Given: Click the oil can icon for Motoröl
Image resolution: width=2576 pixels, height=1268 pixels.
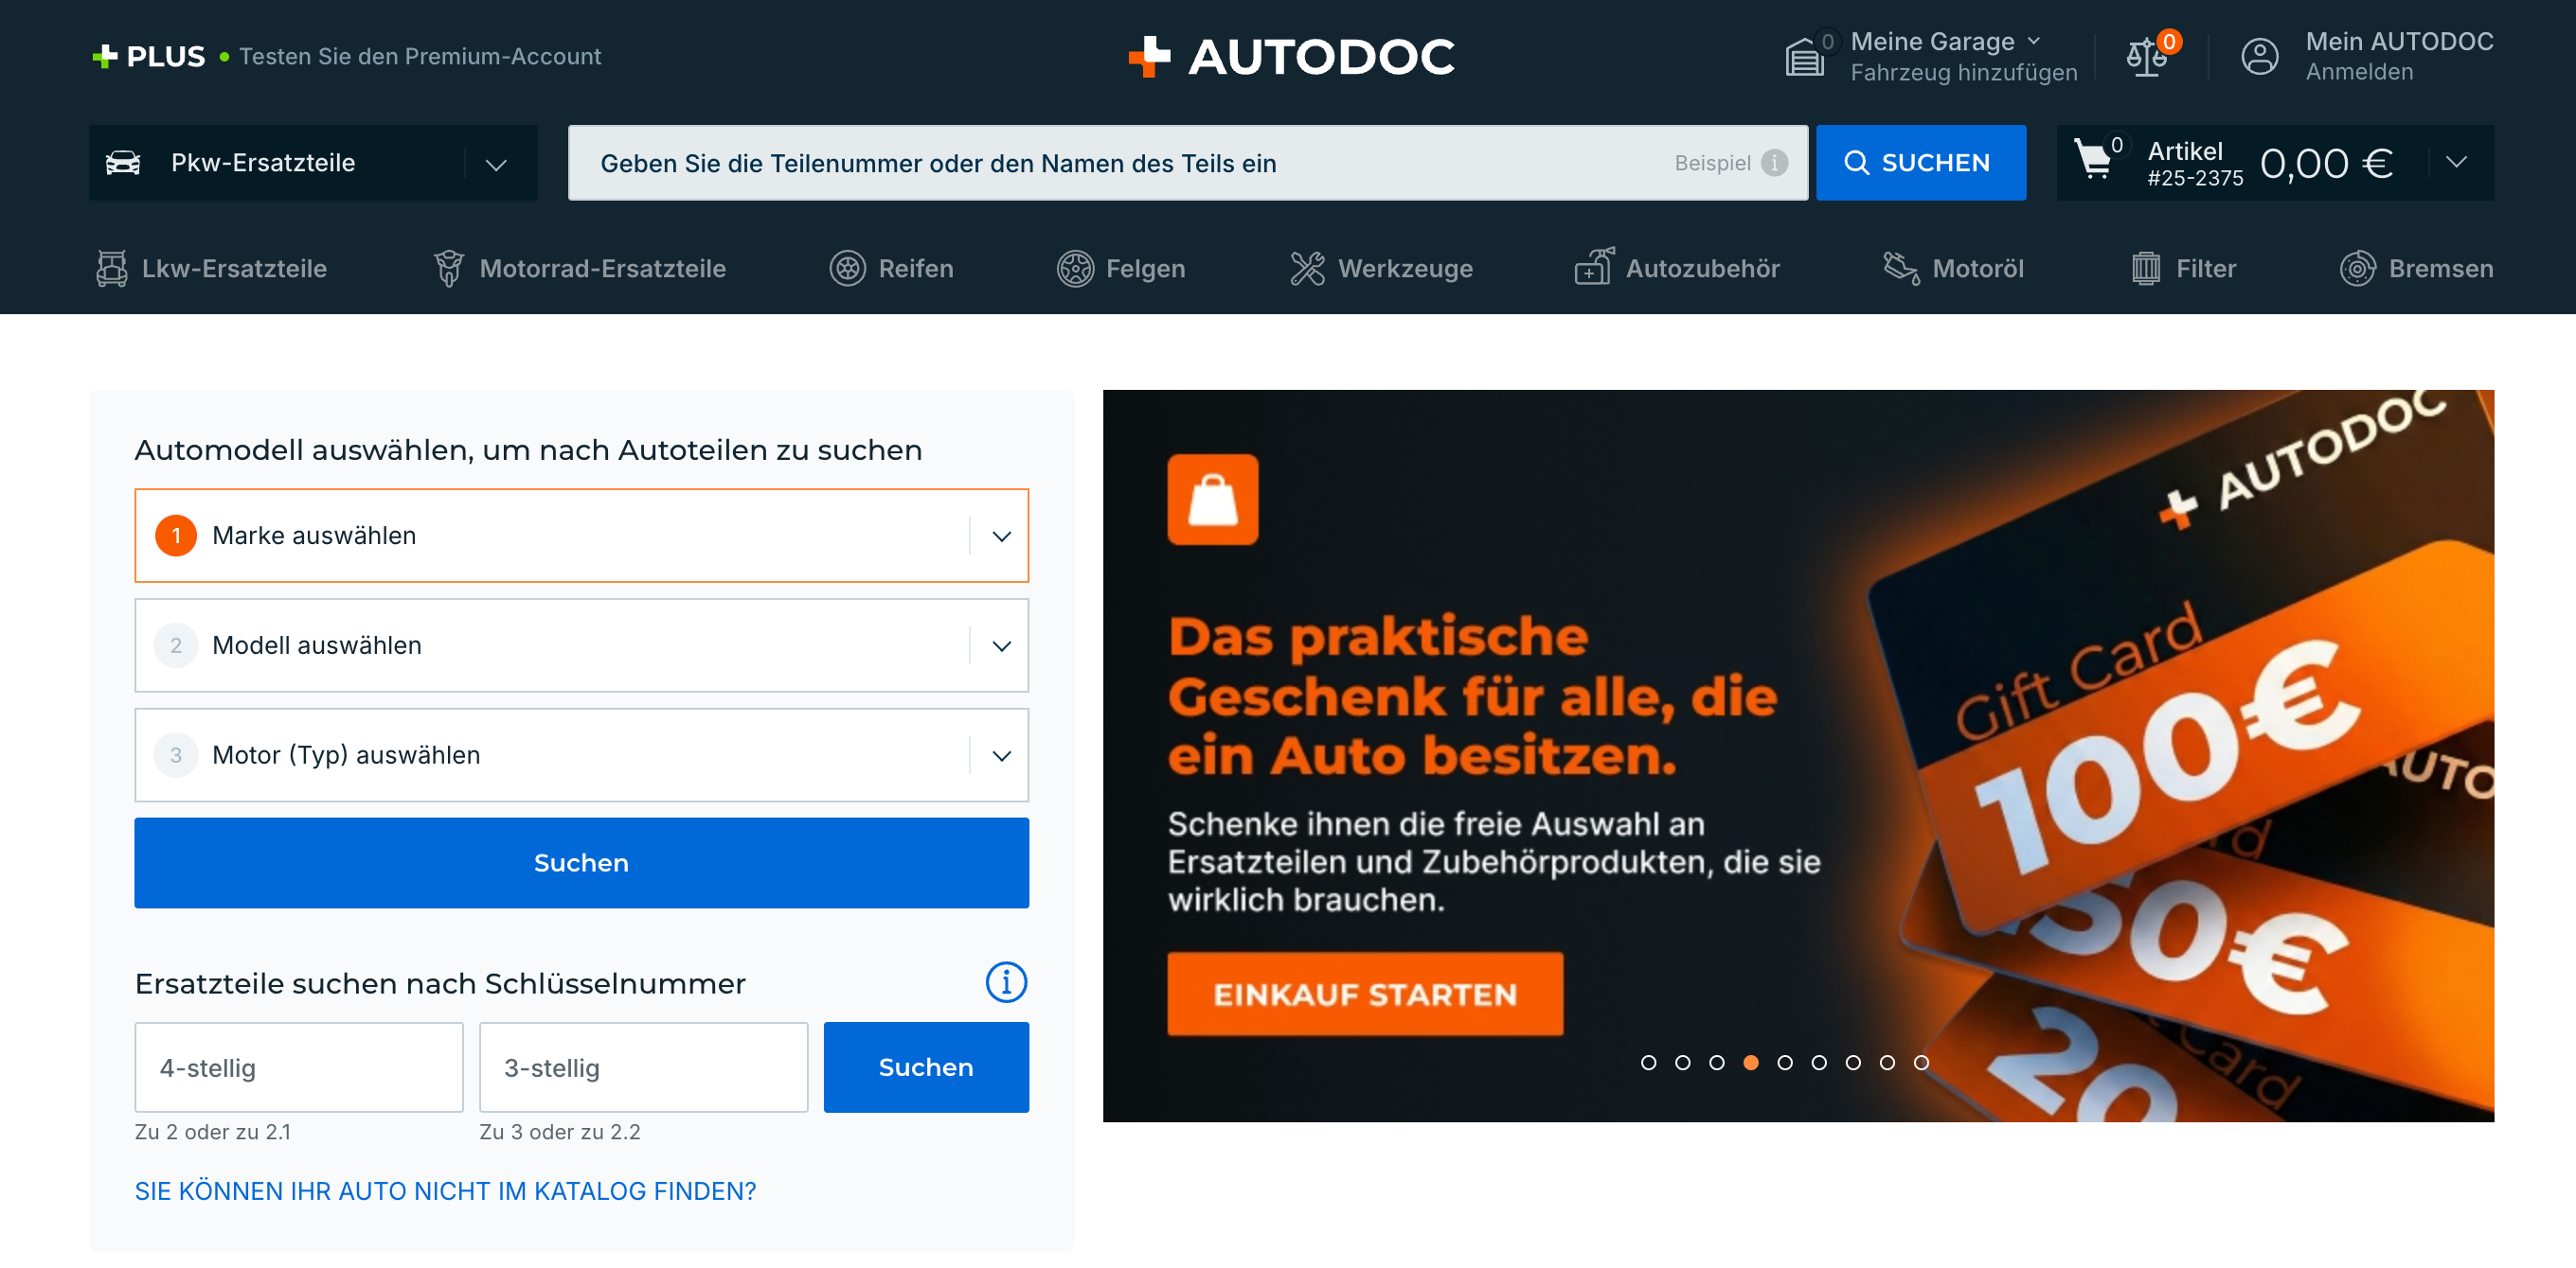Looking at the screenshot, I should pyautogui.click(x=1901, y=269).
